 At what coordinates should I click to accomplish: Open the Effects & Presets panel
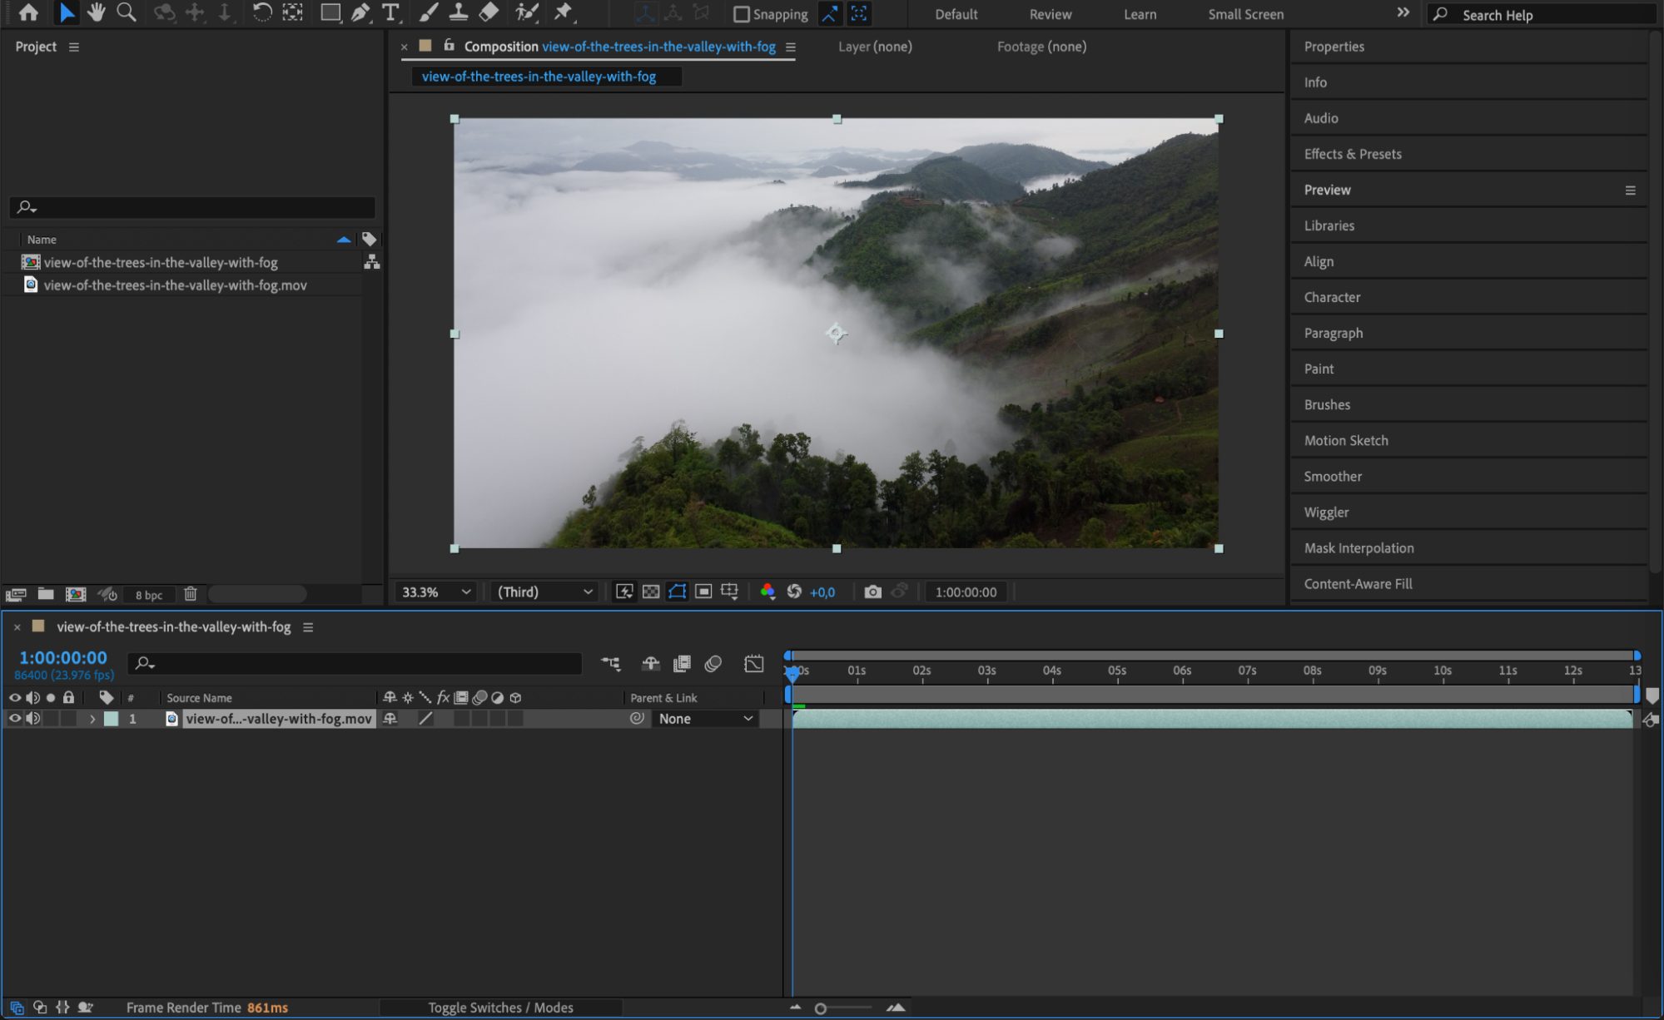pos(1352,154)
